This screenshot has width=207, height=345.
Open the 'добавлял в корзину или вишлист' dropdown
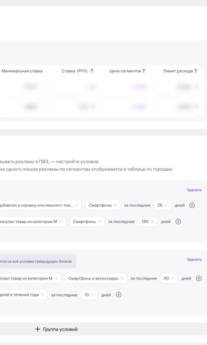pyautogui.click(x=40, y=205)
